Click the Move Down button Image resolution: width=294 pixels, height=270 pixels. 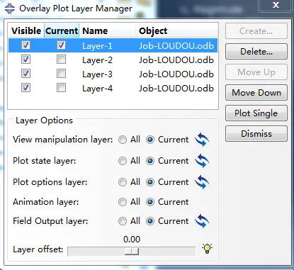tap(256, 93)
